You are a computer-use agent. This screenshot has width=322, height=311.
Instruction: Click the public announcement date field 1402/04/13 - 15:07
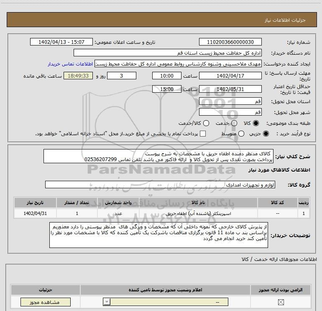[x=61, y=42]
